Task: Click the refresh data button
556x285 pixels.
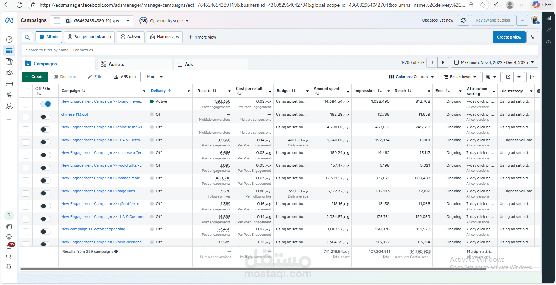Action: (463, 20)
